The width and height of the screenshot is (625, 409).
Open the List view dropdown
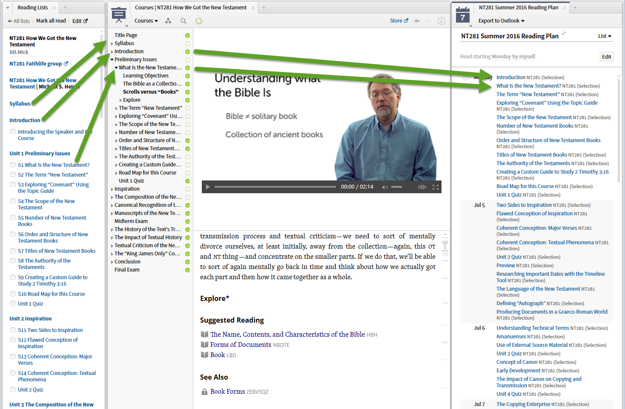(x=605, y=36)
